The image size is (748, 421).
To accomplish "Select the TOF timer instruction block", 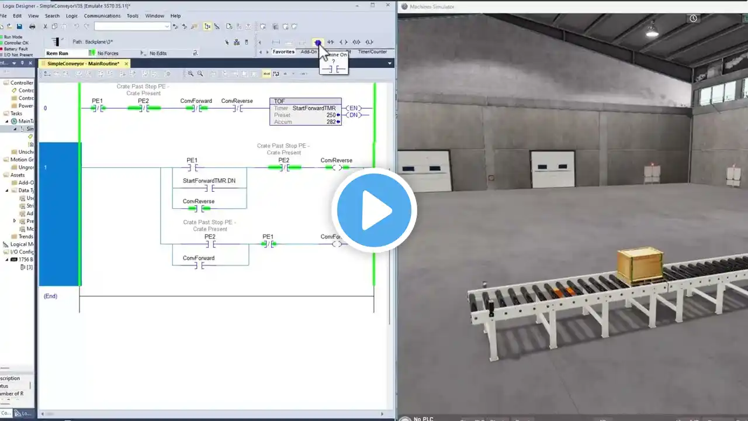I will click(x=306, y=111).
